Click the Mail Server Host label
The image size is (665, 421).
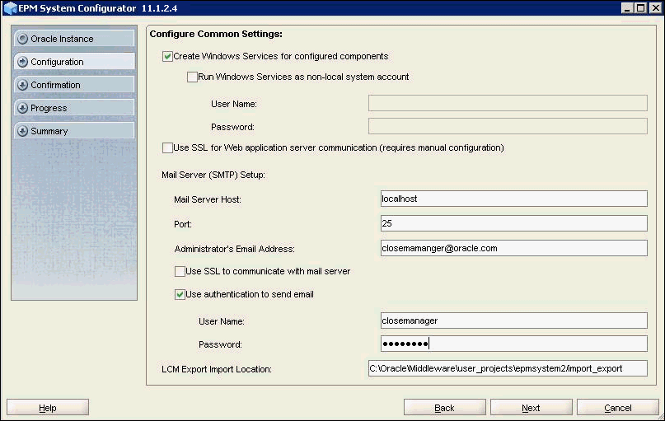tap(208, 199)
